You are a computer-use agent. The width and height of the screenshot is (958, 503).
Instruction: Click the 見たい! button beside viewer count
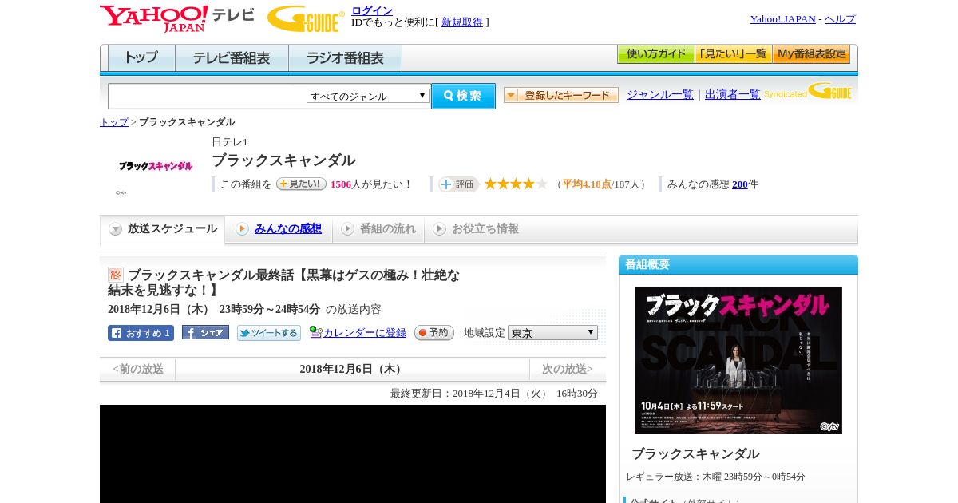pos(301,184)
